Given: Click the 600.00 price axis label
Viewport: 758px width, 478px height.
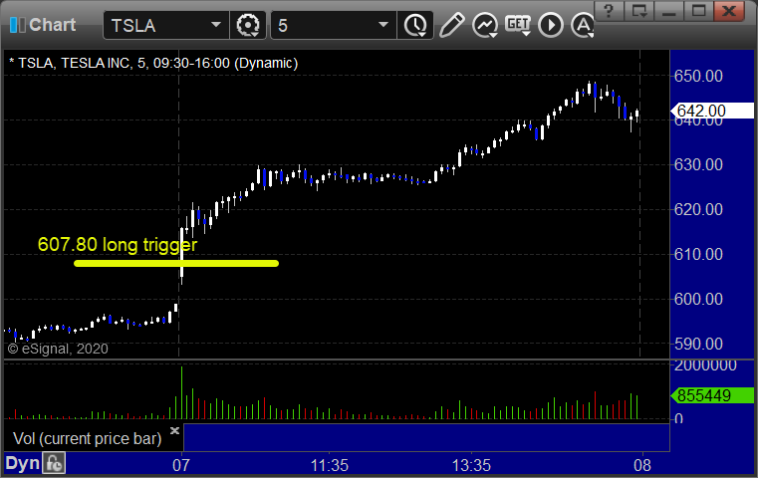Looking at the screenshot, I should (x=698, y=299).
